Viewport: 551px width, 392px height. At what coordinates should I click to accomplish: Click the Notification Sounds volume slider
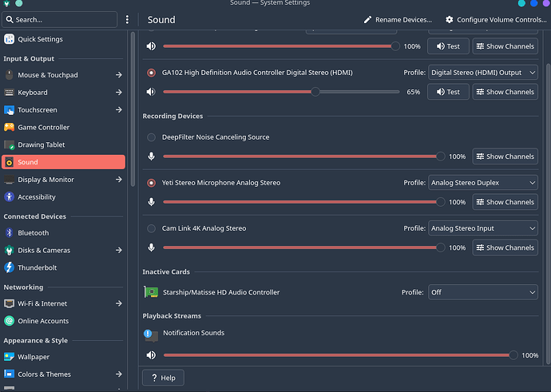[x=340, y=355]
